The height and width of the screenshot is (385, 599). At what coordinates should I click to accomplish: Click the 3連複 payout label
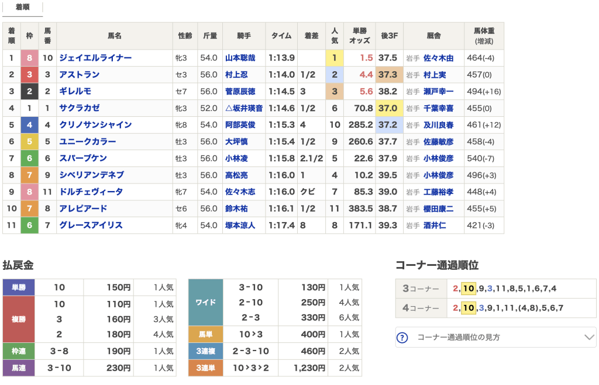point(205,351)
